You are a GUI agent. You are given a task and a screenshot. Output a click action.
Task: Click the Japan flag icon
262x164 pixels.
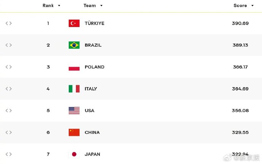(x=74, y=154)
